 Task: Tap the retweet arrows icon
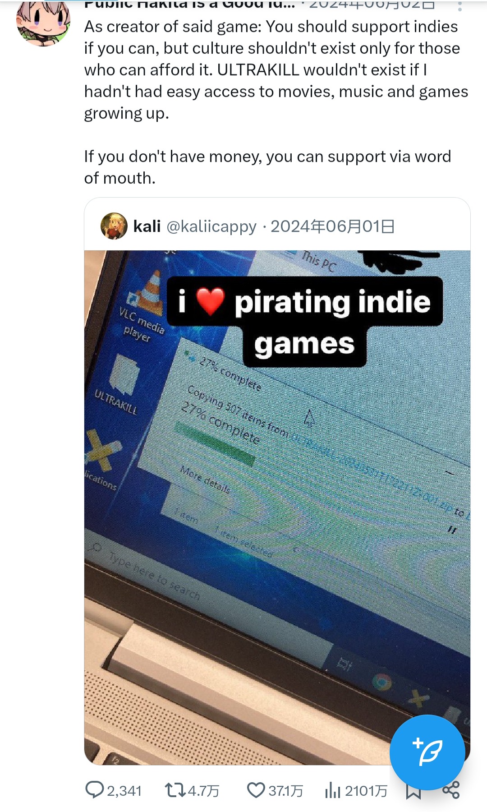175,790
